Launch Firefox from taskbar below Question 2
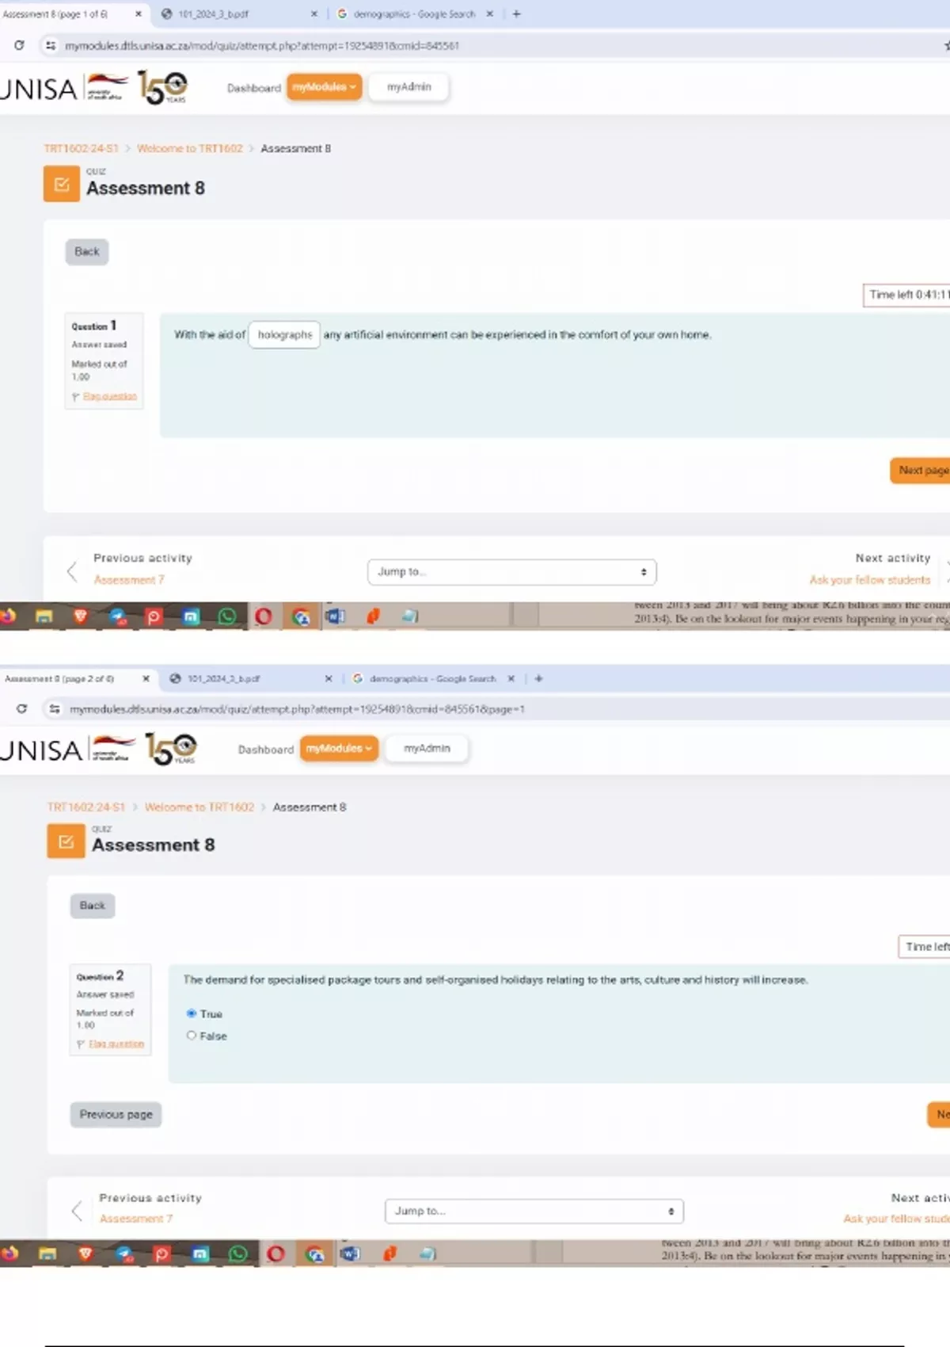 pyautogui.click(x=9, y=1254)
